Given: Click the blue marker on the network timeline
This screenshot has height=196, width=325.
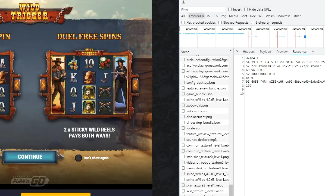Looking at the screenshot, I should 305,37.
